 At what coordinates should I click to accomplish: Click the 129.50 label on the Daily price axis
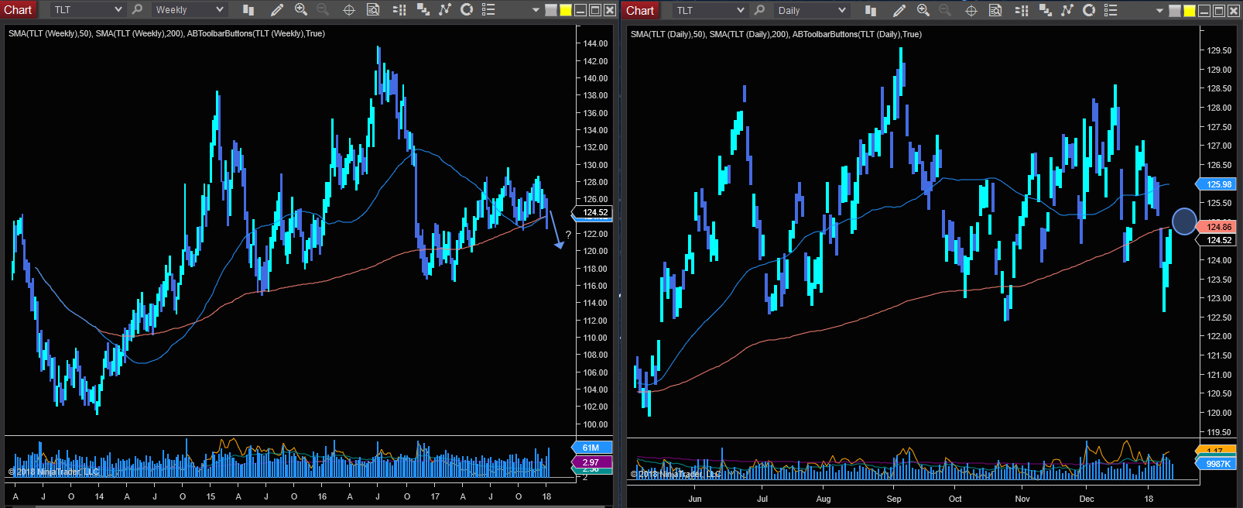[x=1219, y=50]
